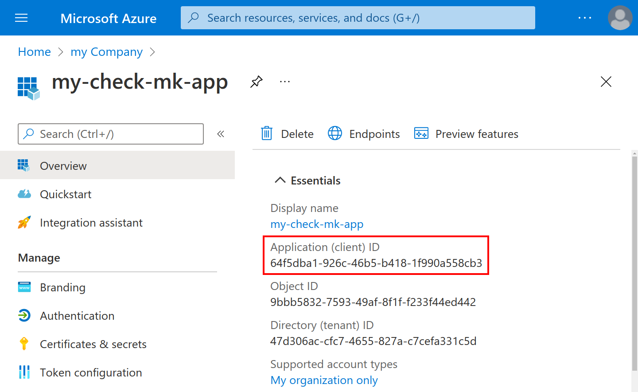Open the hamburger portal menu
The image size is (638, 392).
21,18
